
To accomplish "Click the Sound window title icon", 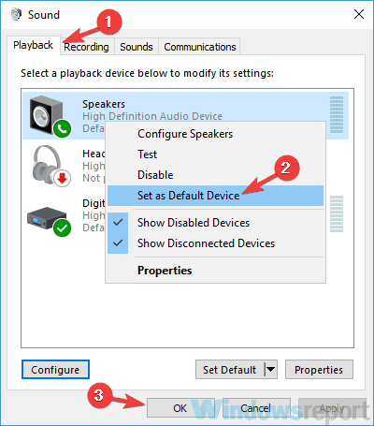I will [16, 14].
